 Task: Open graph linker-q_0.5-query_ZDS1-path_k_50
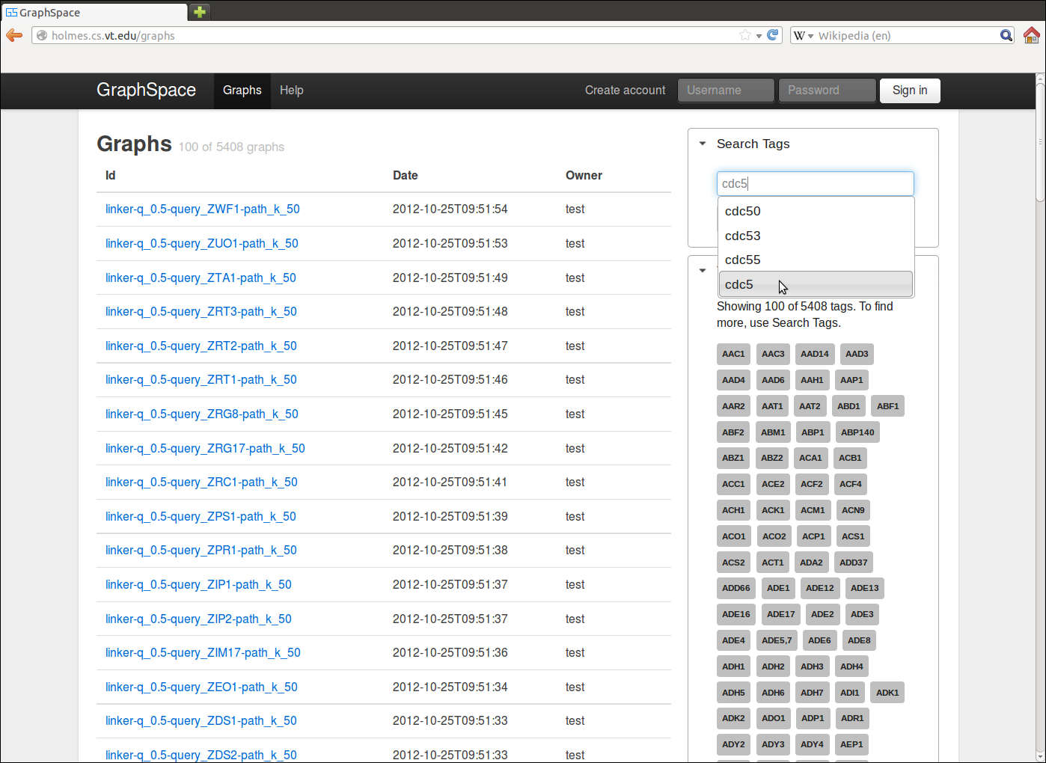point(201,721)
